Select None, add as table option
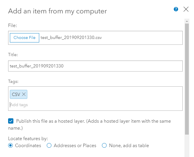The width and height of the screenshot is (194, 157). tap(104, 146)
